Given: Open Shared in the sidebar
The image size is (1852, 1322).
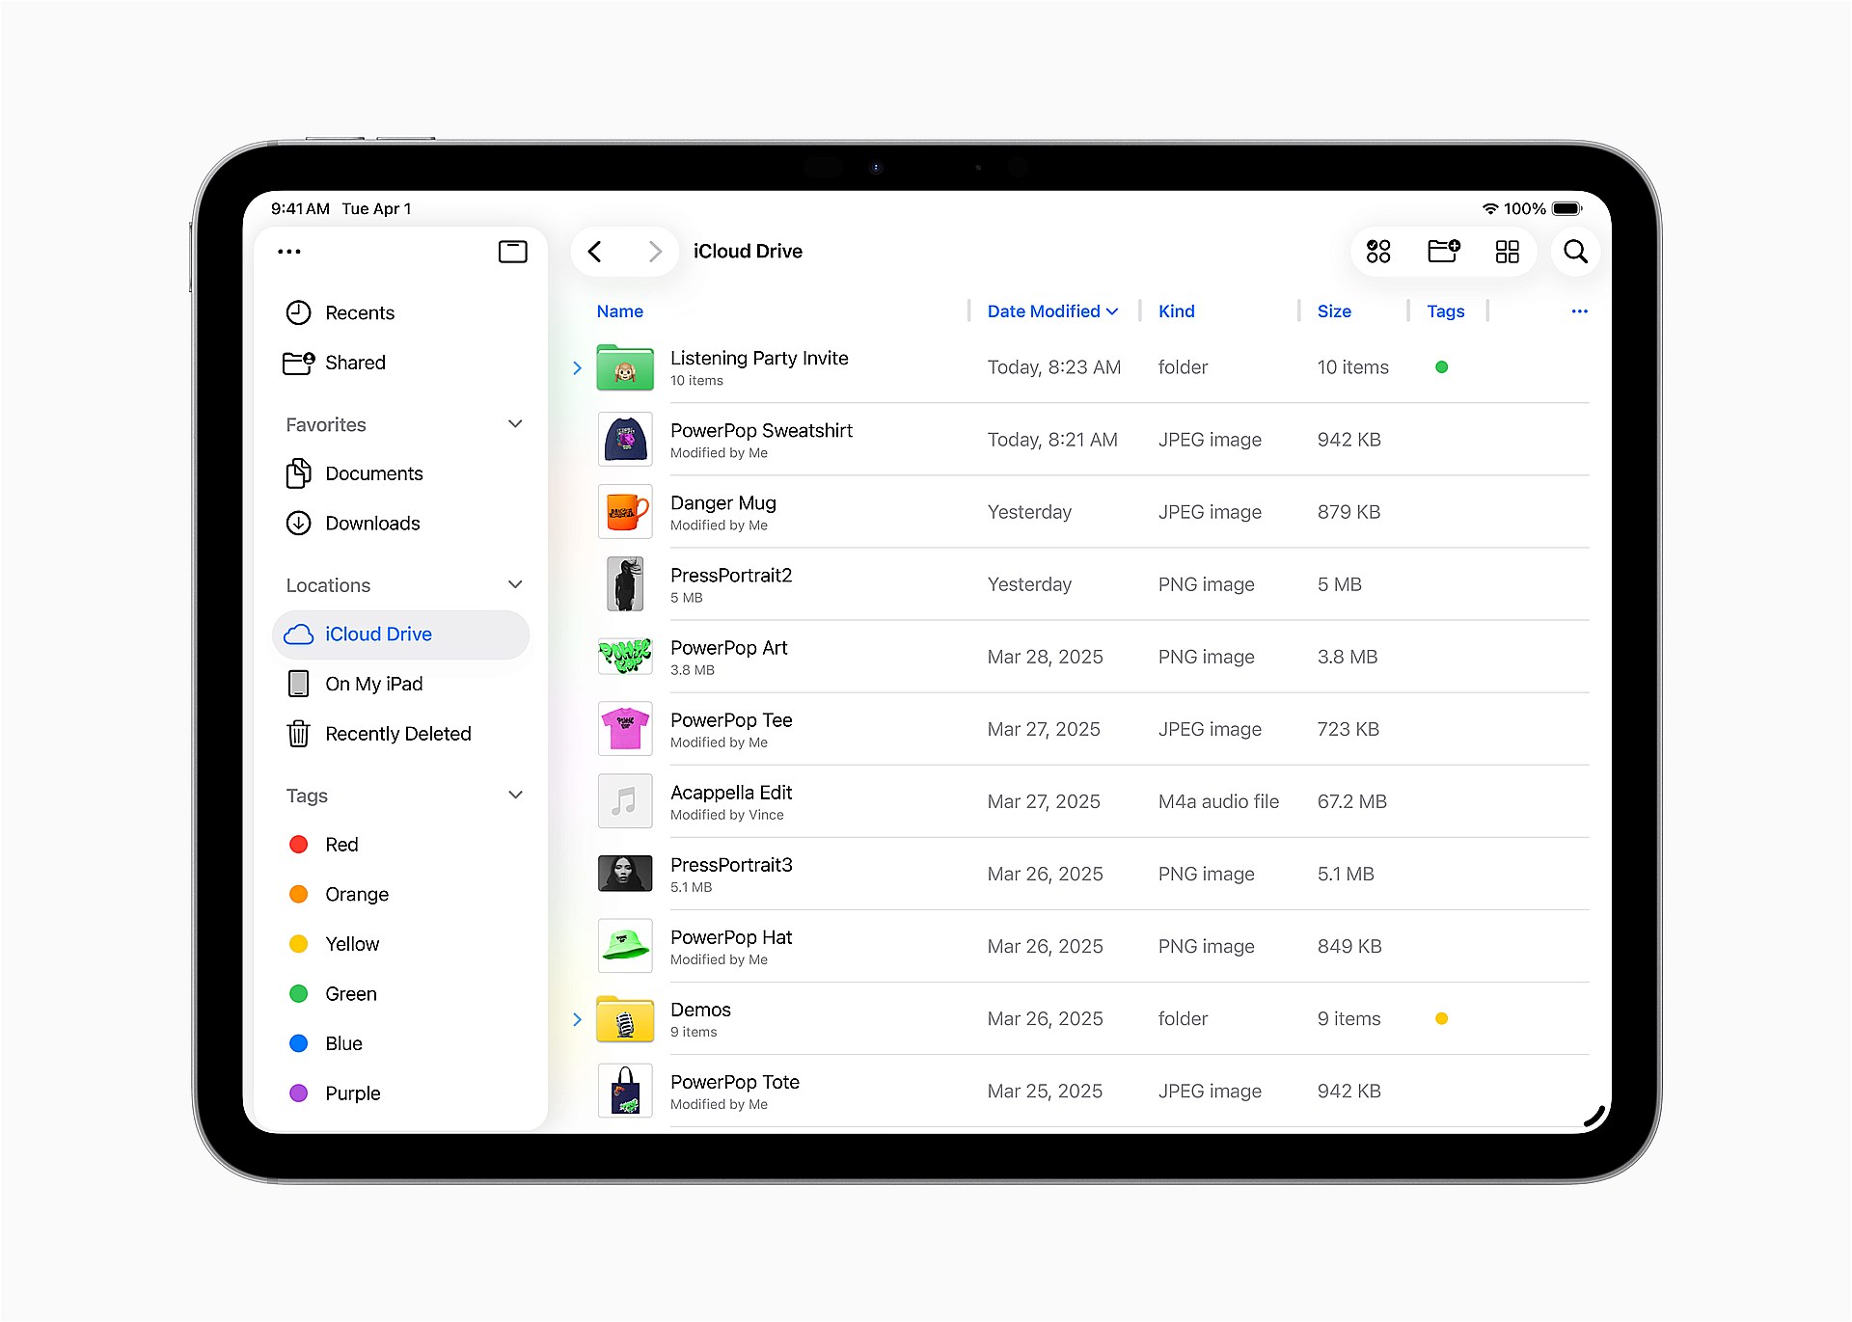Looking at the screenshot, I should [x=400, y=363].
